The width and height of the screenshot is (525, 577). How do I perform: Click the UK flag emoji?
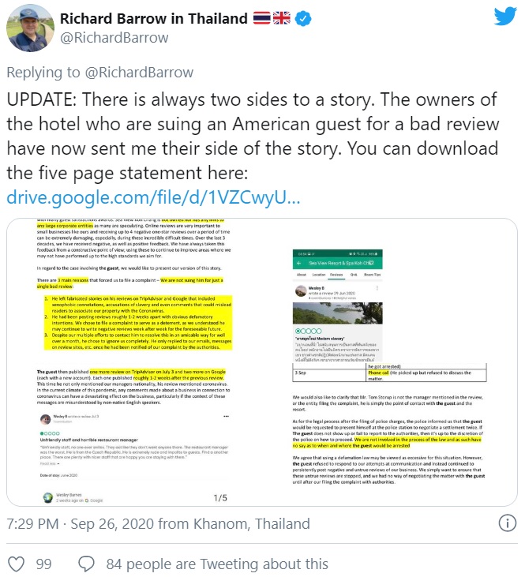[x=282, y=18]
